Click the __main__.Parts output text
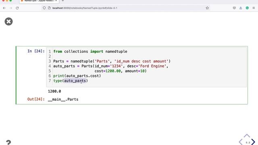The height and width of the screenshot is (145, 258). click(63, 99)
